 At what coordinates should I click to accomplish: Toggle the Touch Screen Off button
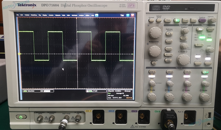coord(153,63)
